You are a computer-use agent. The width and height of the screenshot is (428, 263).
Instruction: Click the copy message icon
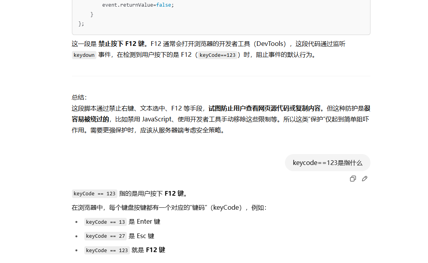pos(353,179)
